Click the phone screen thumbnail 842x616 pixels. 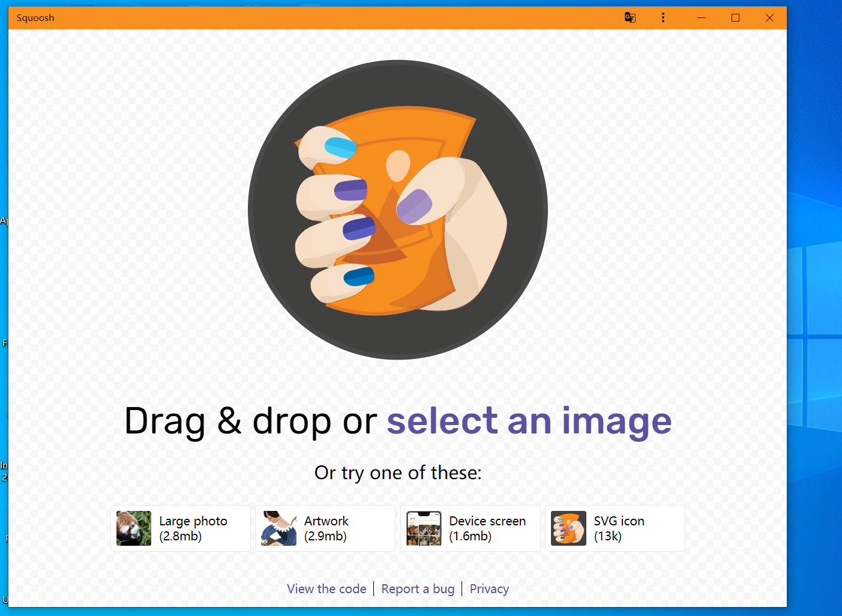(x=424, y=528)
